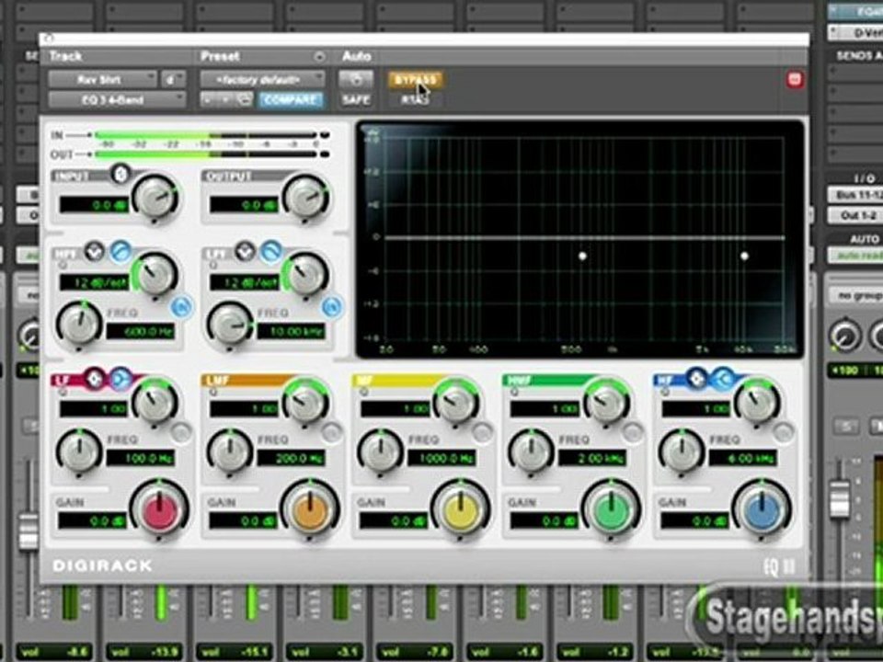
Task: Click the blue HF gain knob
Action: point(762,508)
